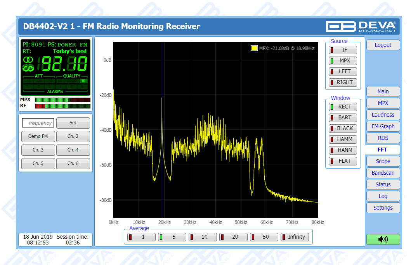
Task: Set average value to 20
Action: [233, 237]
